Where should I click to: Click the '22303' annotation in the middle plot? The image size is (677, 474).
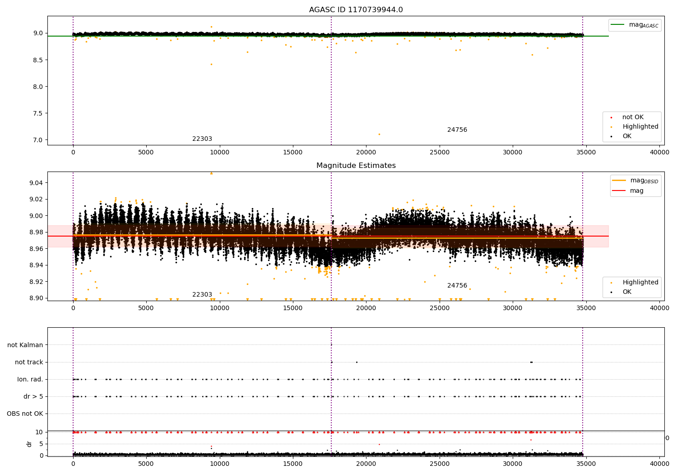[x=202, y=295]
